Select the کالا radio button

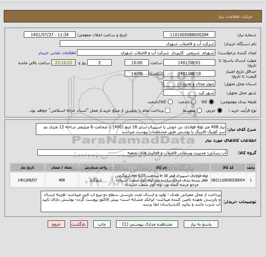(x=211, y=102)
